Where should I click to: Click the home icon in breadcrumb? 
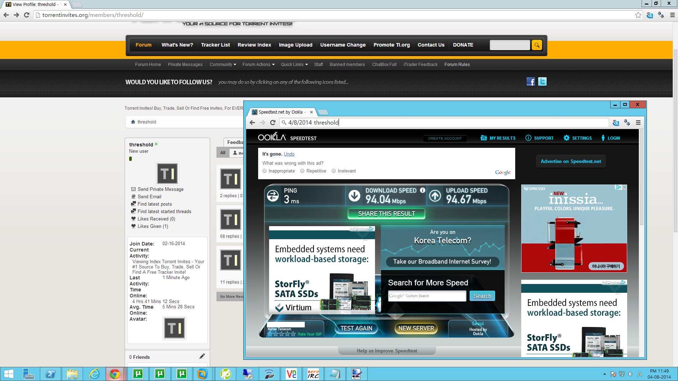pos(133,122)
